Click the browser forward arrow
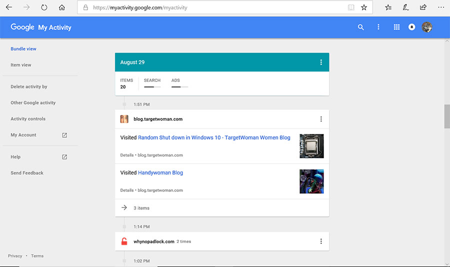 (x=26, y=7)
